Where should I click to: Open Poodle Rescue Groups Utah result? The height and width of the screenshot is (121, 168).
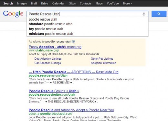54,91
